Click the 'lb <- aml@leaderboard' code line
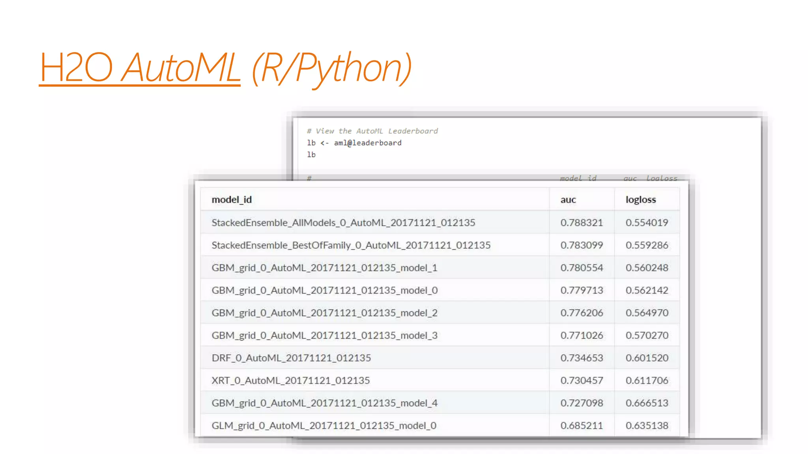The width and height of the screenshot is (808, 454). [x=354, y=143]
